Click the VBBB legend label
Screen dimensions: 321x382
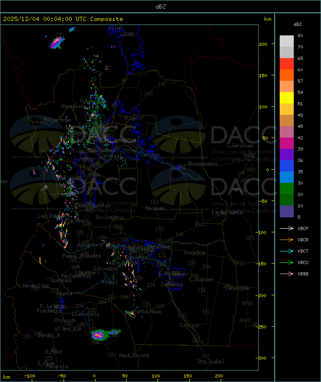[303, 274]
